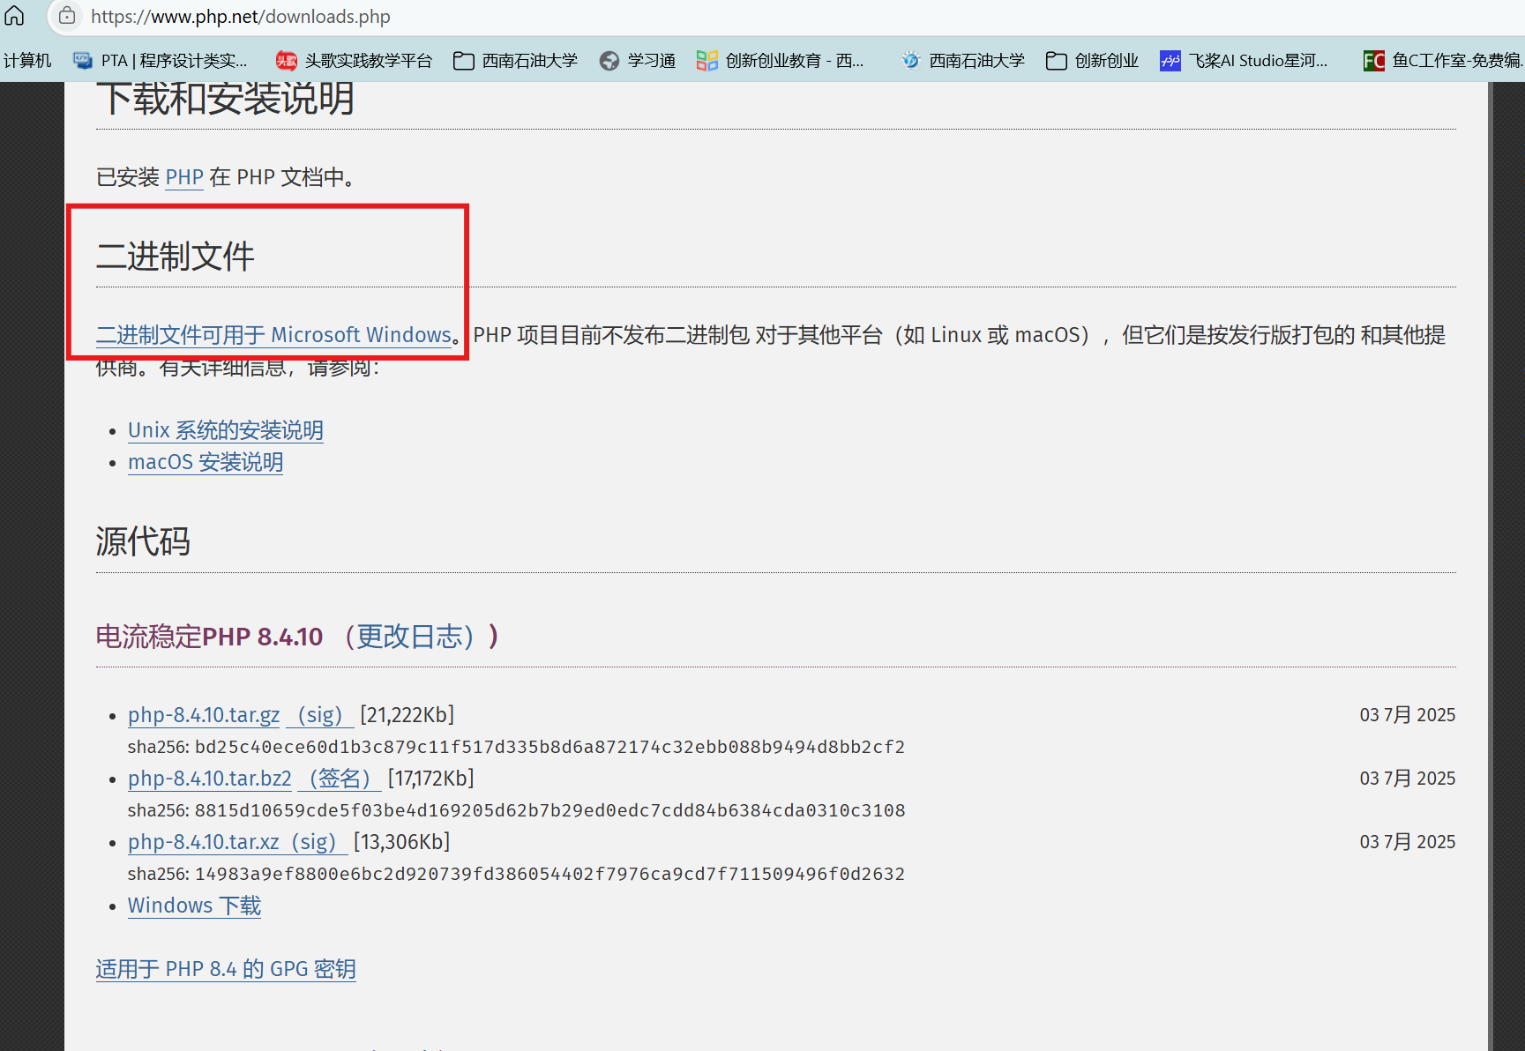Open the 飞桨AI Studio星河 bookmark icon
The image size is (1525, 1051).
coord(1170,60)
